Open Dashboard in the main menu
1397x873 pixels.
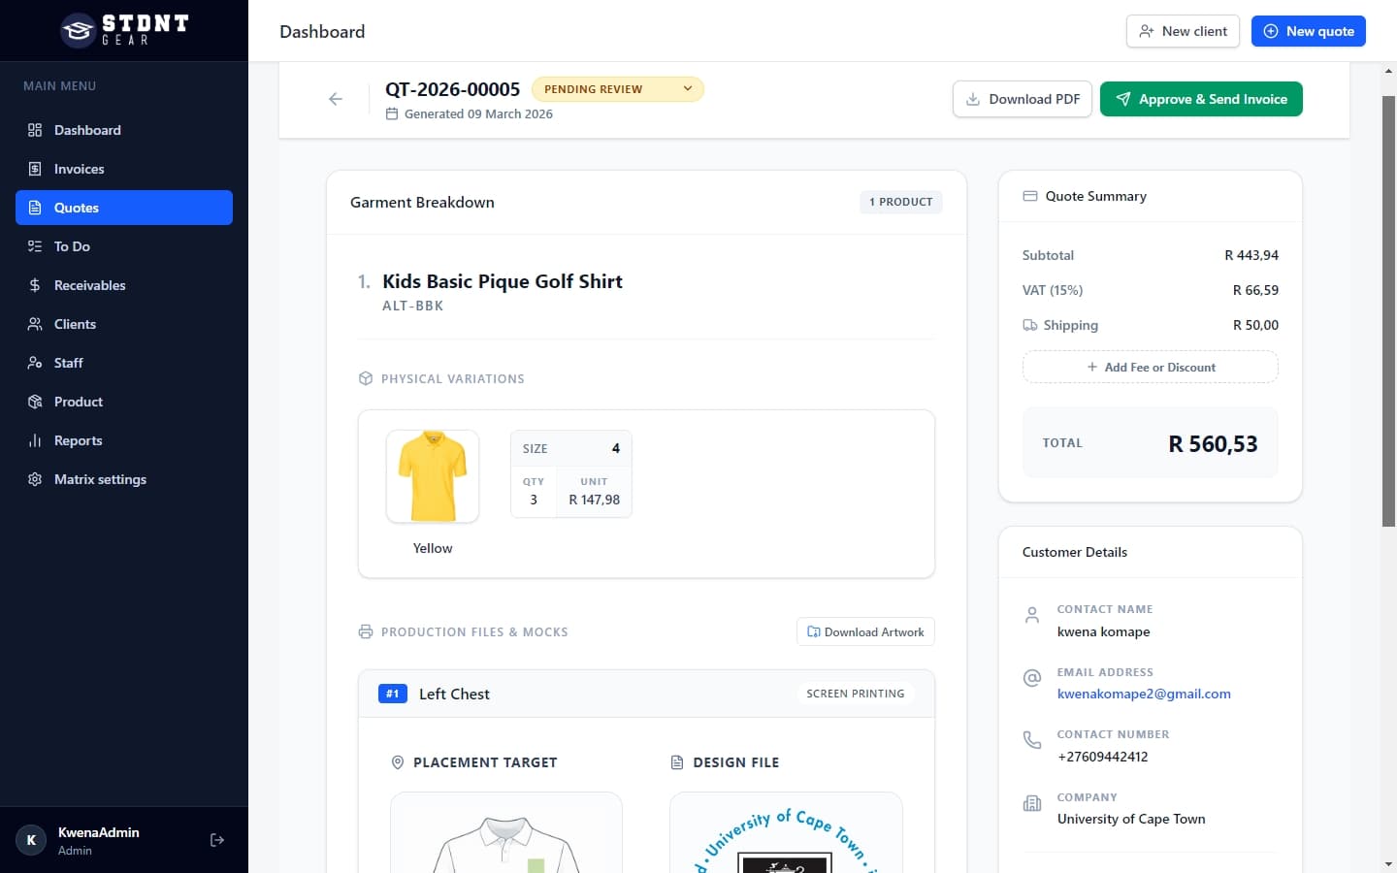[124, 130]
